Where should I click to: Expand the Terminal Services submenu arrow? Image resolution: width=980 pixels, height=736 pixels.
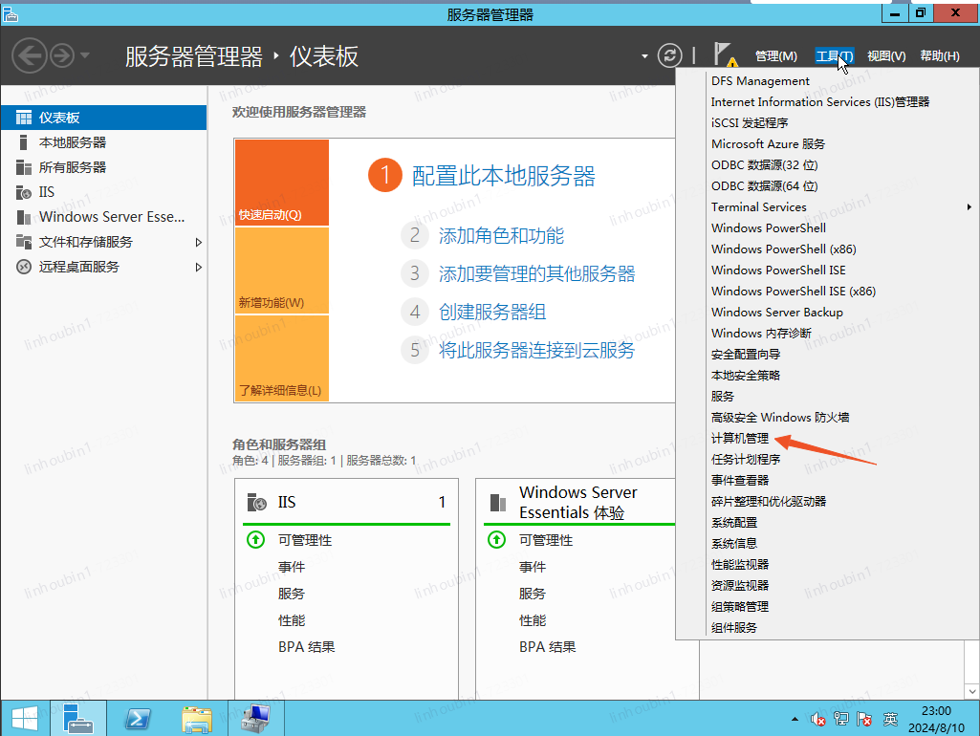click(969, 206)
